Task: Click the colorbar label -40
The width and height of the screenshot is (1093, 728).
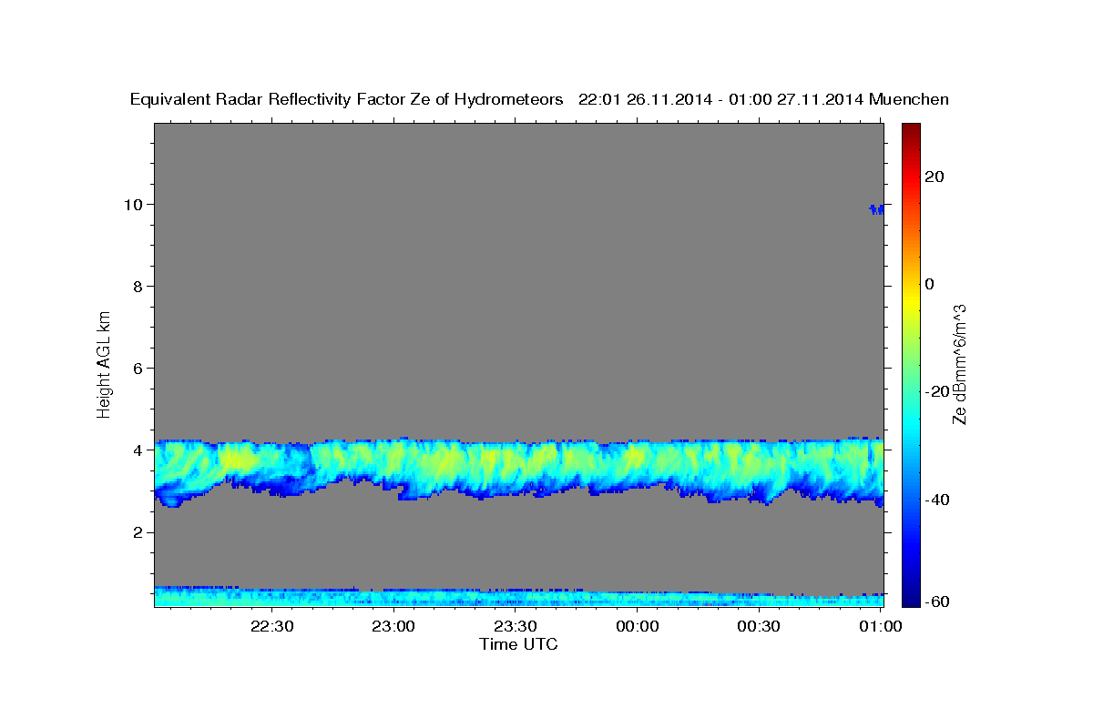Action: coord(938,500)
